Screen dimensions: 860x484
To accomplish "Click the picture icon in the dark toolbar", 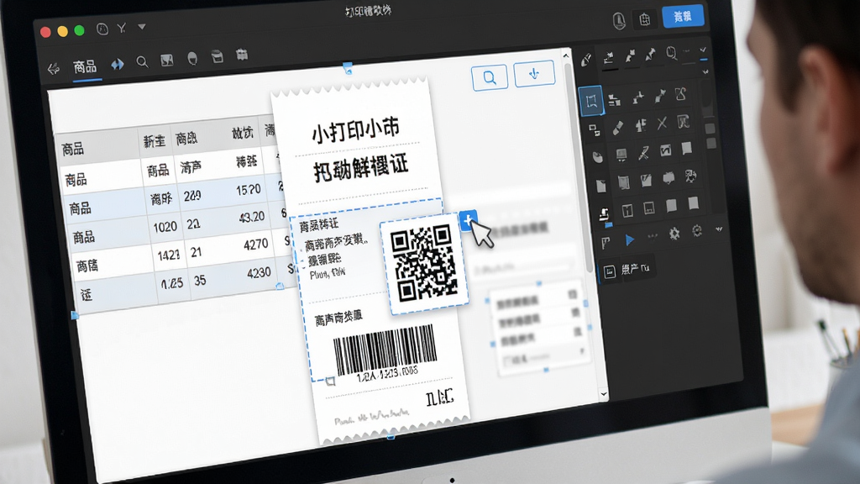I will [167, 60].
